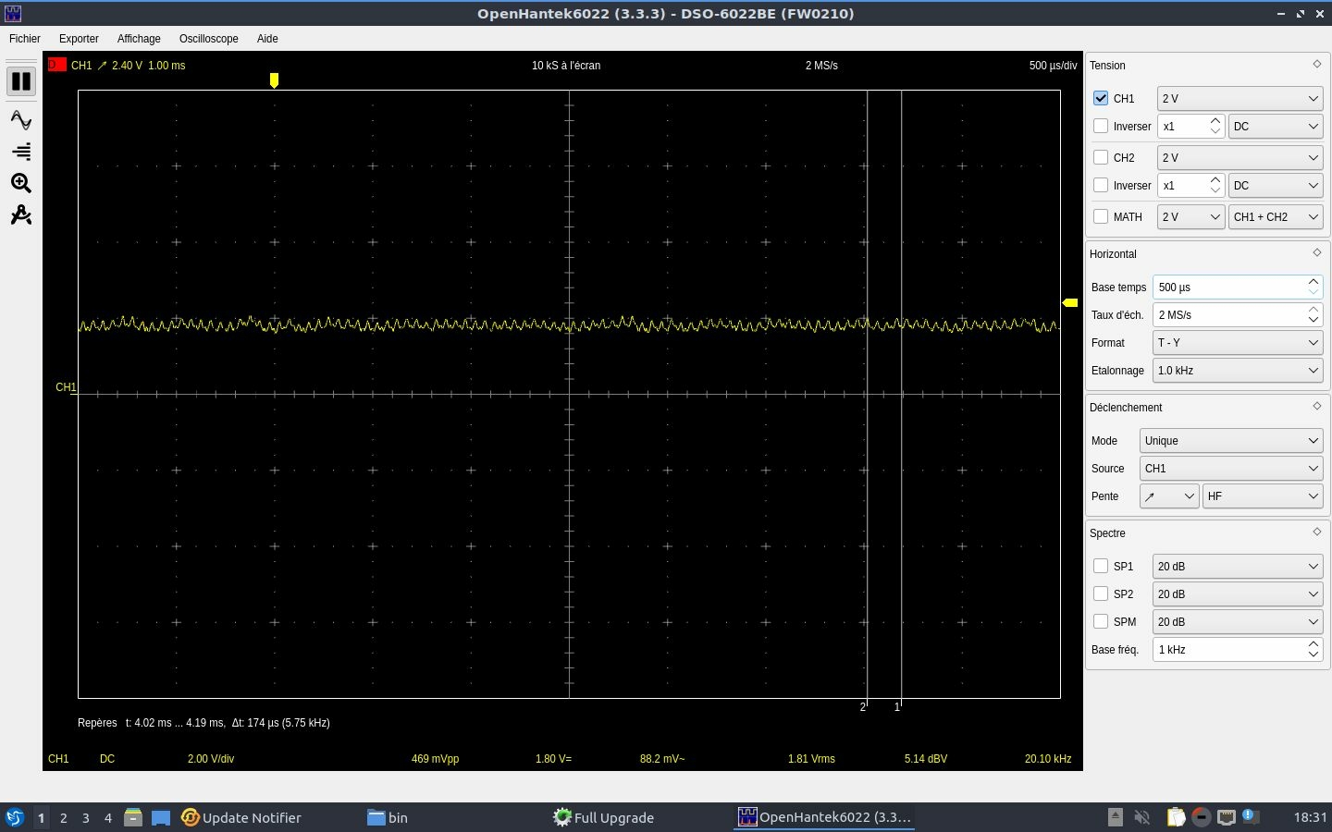The height and width of the screenshot is (832, 1332).
Task: Enable the CH2 channel checkbox
Action: (1101, 157)
